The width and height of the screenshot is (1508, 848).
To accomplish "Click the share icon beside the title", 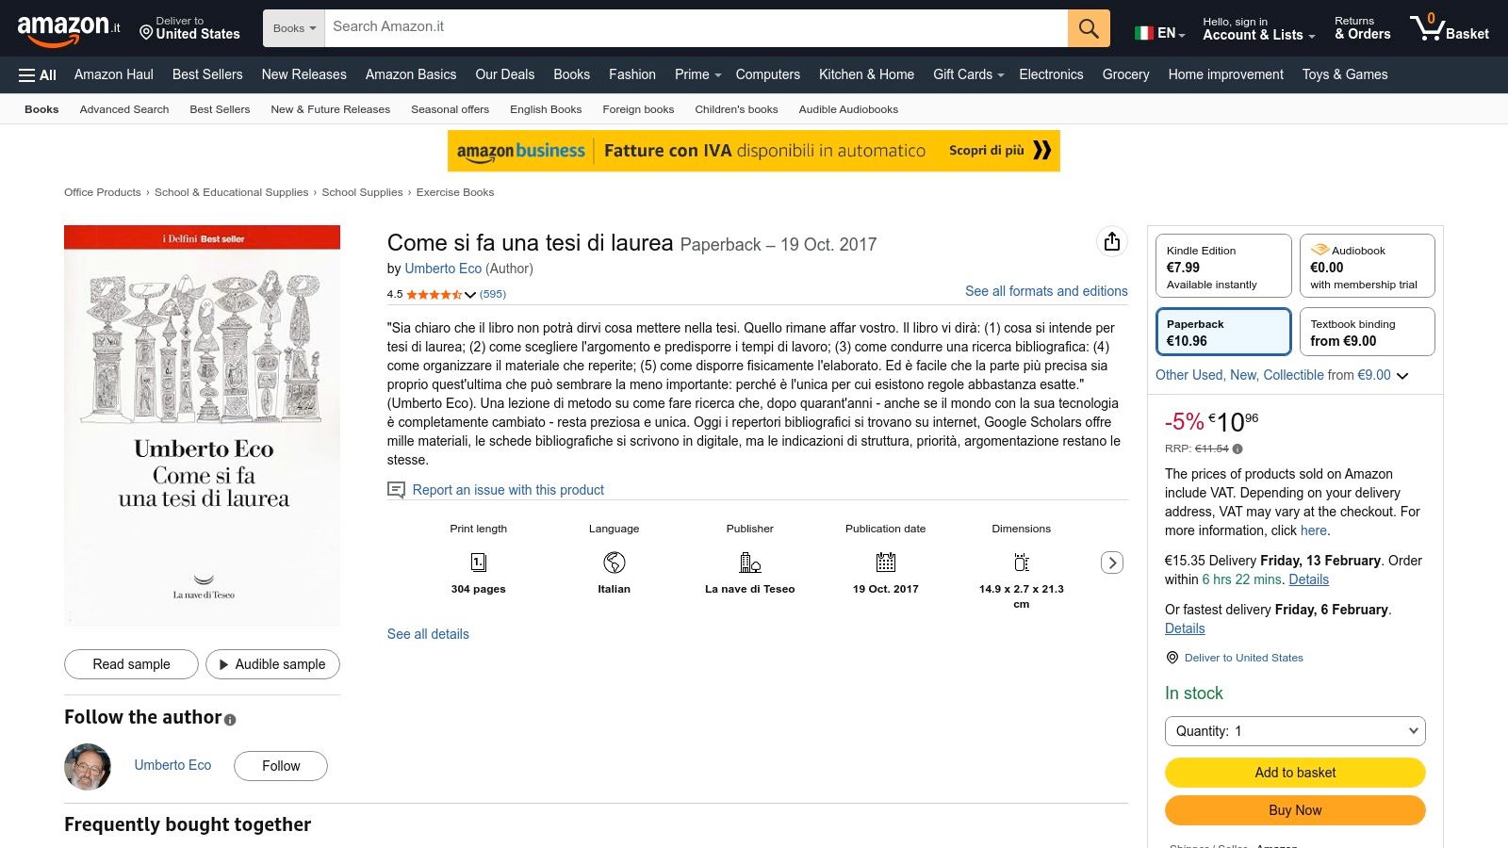I will pos(1112,242).
